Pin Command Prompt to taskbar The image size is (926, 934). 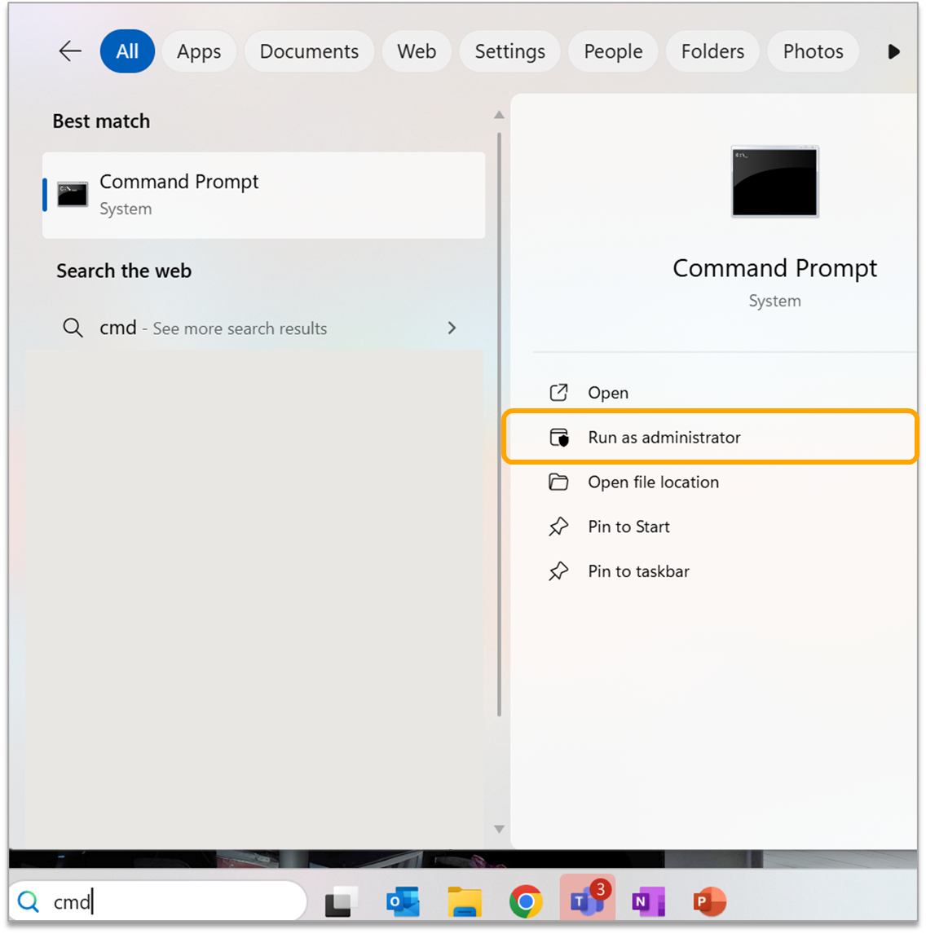[638, 571]
